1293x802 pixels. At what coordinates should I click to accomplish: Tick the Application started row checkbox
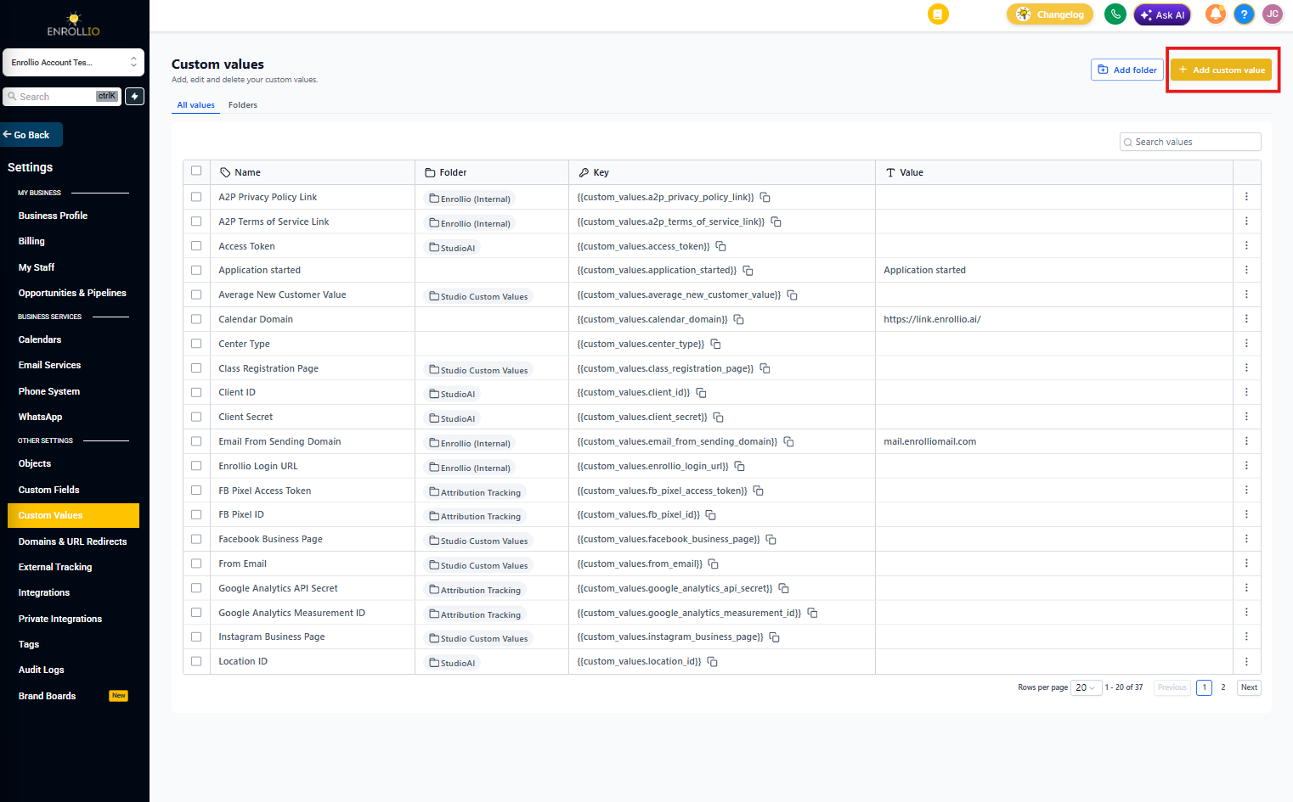click(x=196, y=270)
